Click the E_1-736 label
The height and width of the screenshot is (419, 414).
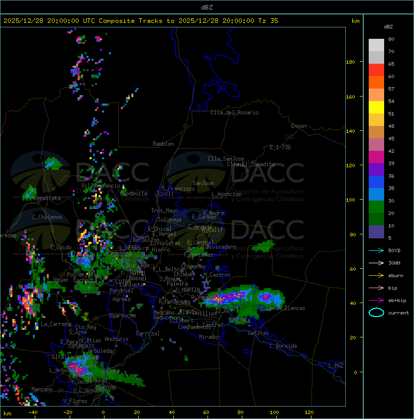[x=280, y=147]
